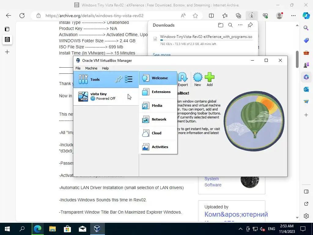Open the Activities tool in VirtualBox

click(158, 147)
